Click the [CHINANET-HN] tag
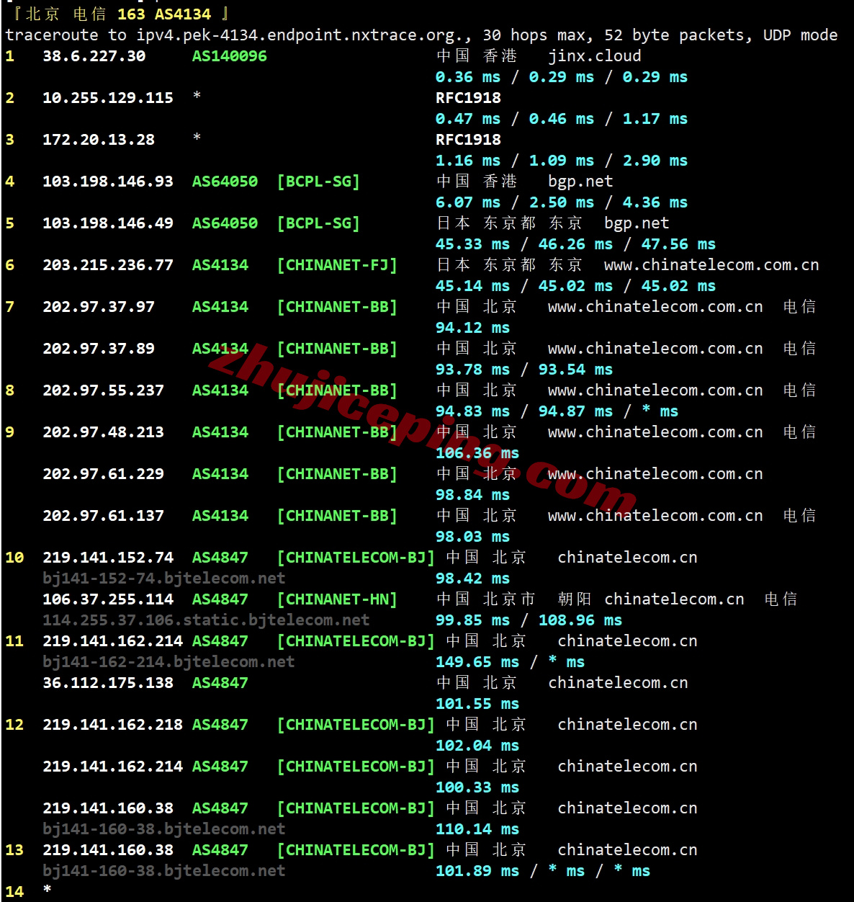This screenshot has width=854, height=902. (337, 599)
